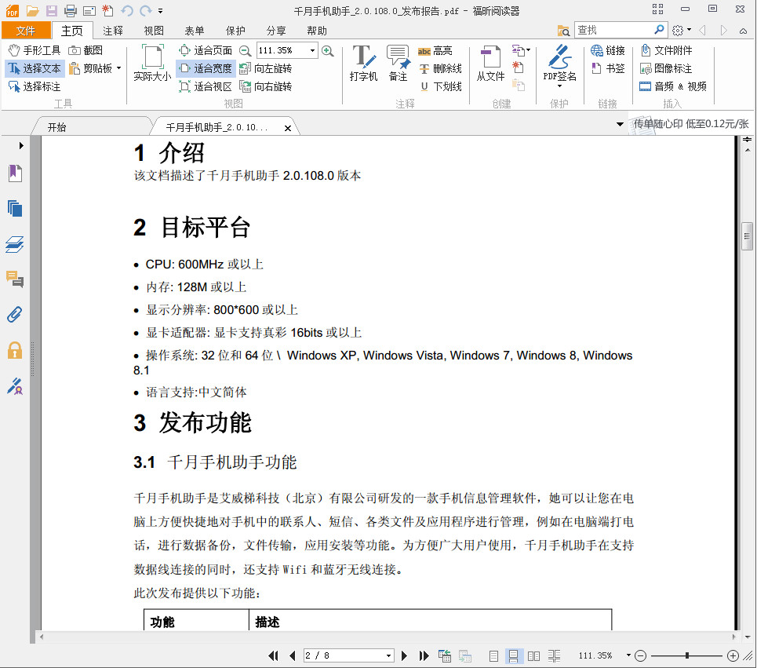Undo the last action

click(127, 11)
